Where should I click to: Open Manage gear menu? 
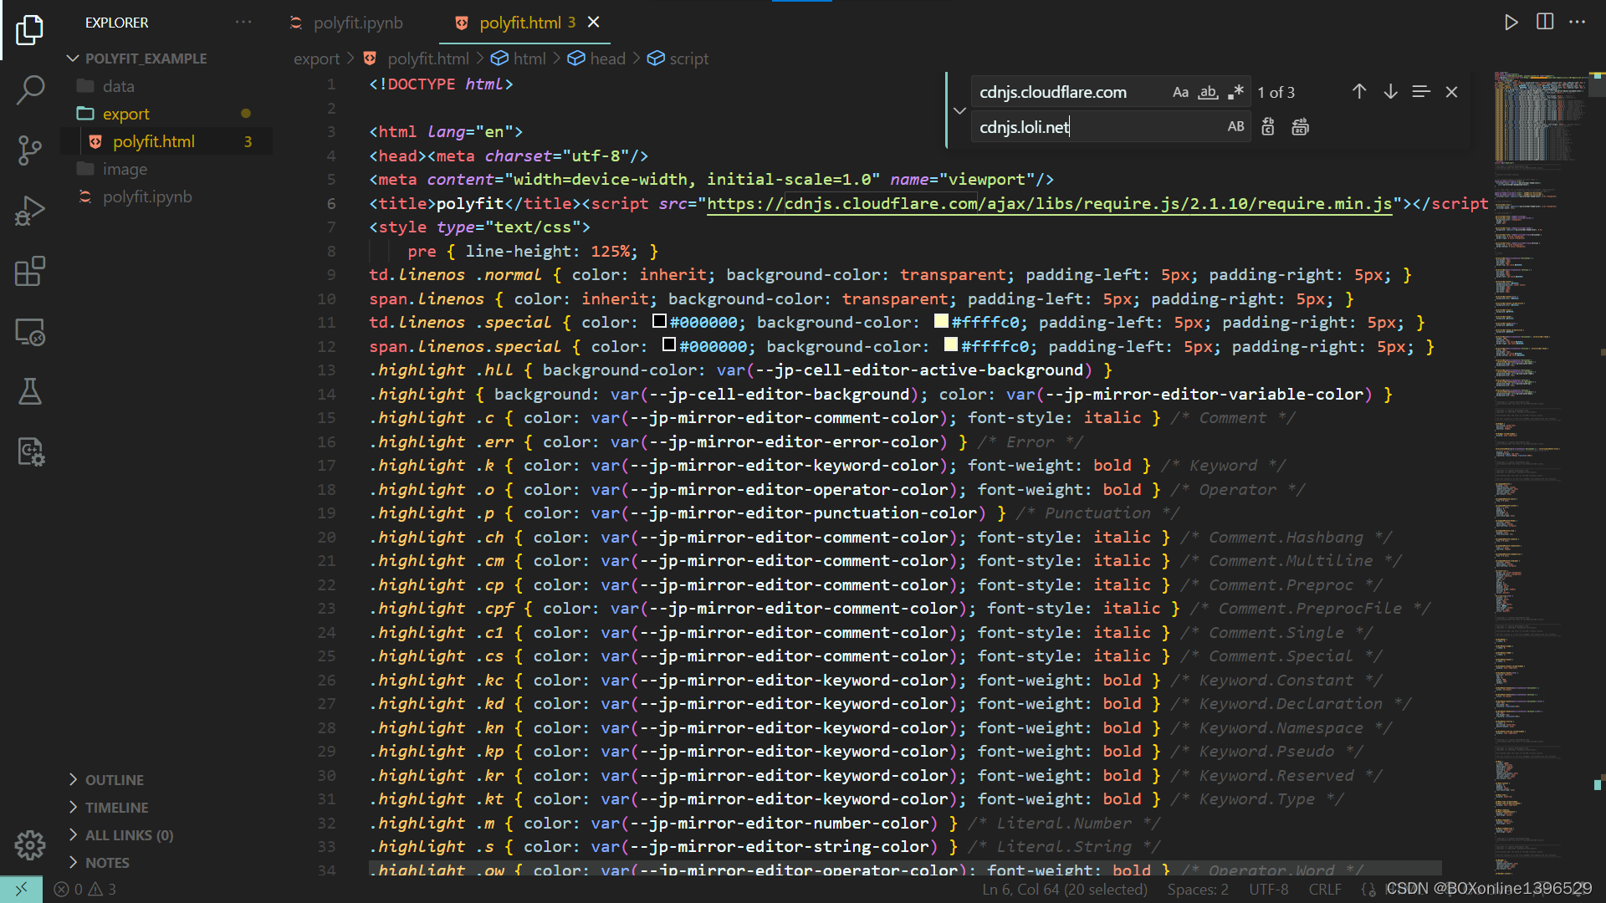30,845
